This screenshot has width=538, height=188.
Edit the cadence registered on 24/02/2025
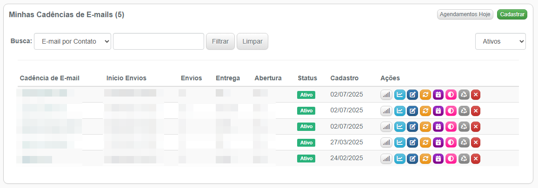(x=412, y=159)
